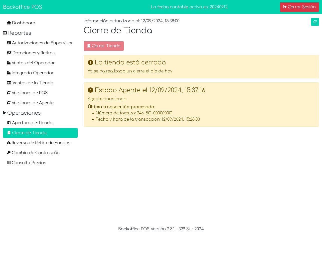Click the door icon inside Cerrar Tienda button

(89, 46)
